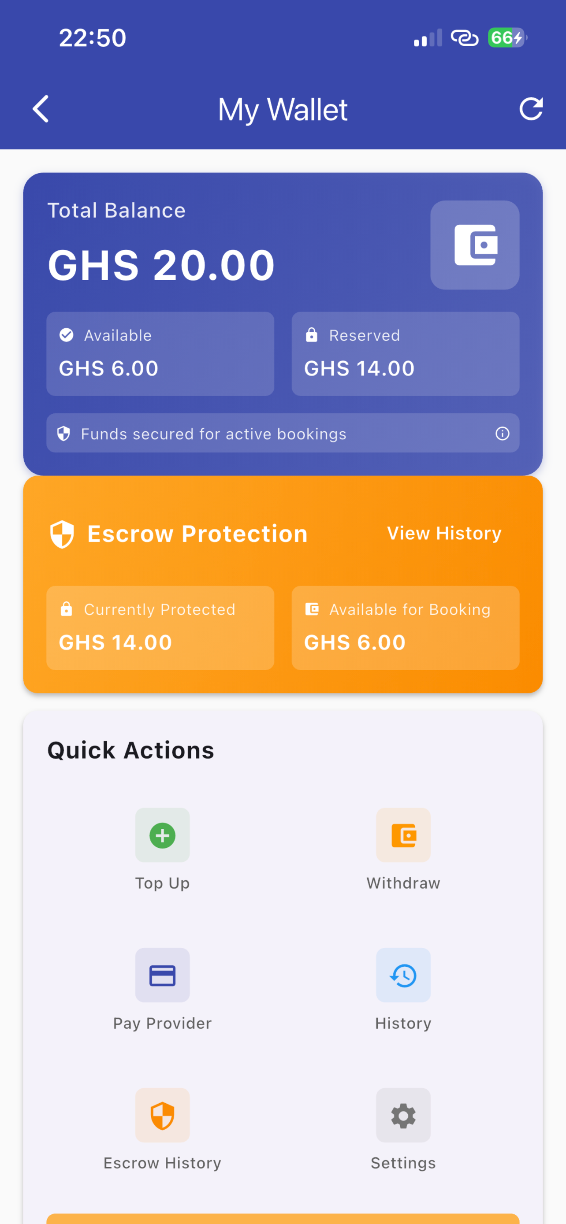Open the blue History clock icon
The image size is (566, 1224).
pyautogui.click(x=403, y=975)
